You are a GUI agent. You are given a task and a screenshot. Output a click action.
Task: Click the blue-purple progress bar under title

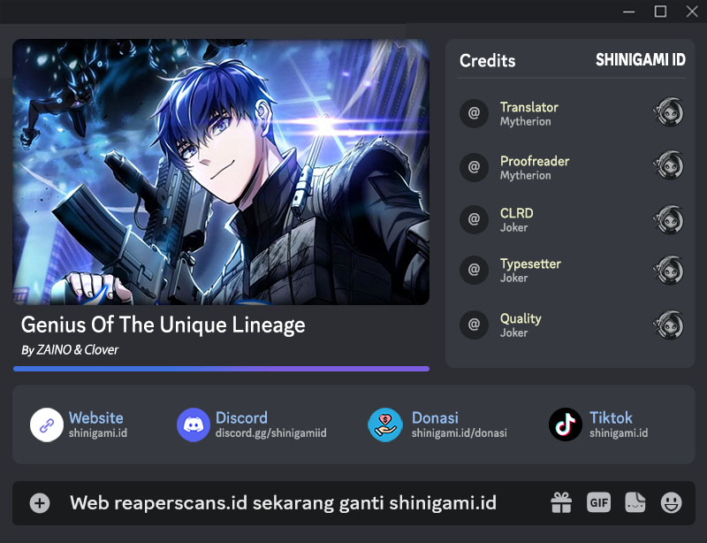(222, 369)
